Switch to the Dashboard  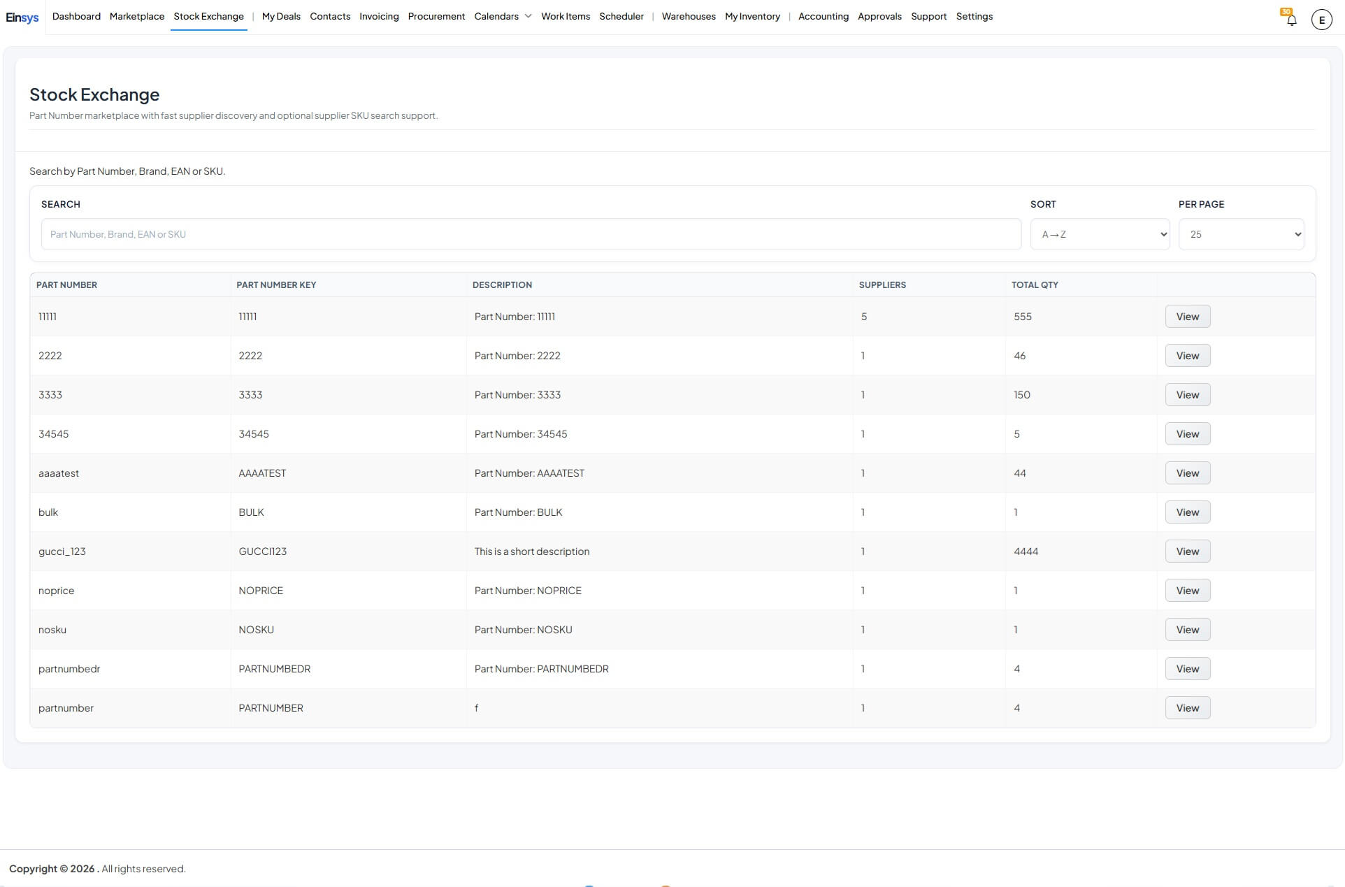[76, 16]
